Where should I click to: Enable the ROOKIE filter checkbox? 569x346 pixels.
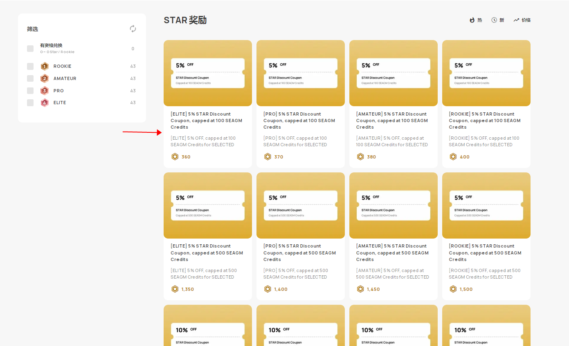point(30,66)
